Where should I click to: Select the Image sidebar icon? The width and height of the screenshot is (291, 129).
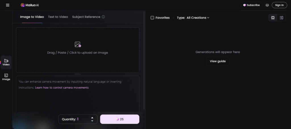pos(6,77)
